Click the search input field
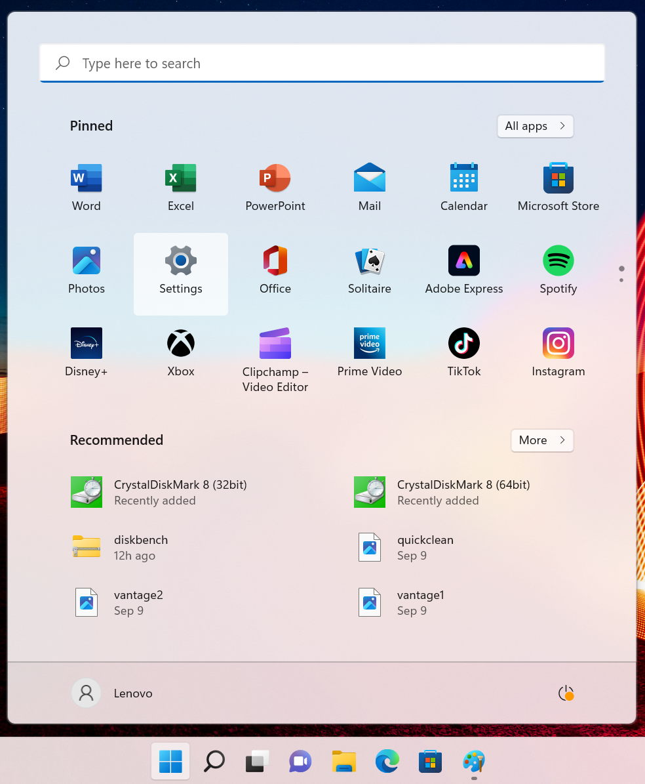645x784 pixels. coord(322,63)
